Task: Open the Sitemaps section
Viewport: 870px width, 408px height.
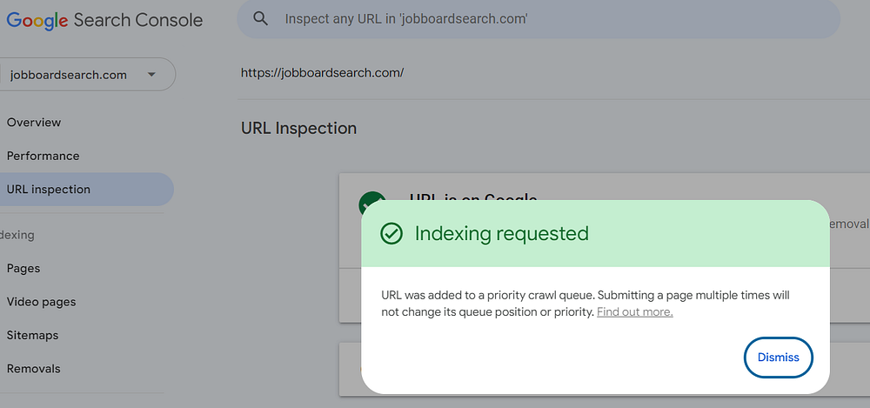Action: (x=34, y=335)
